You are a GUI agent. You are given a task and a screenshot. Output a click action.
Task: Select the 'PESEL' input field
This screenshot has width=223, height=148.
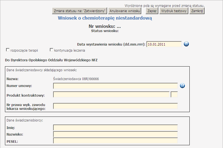pos(115,141)
